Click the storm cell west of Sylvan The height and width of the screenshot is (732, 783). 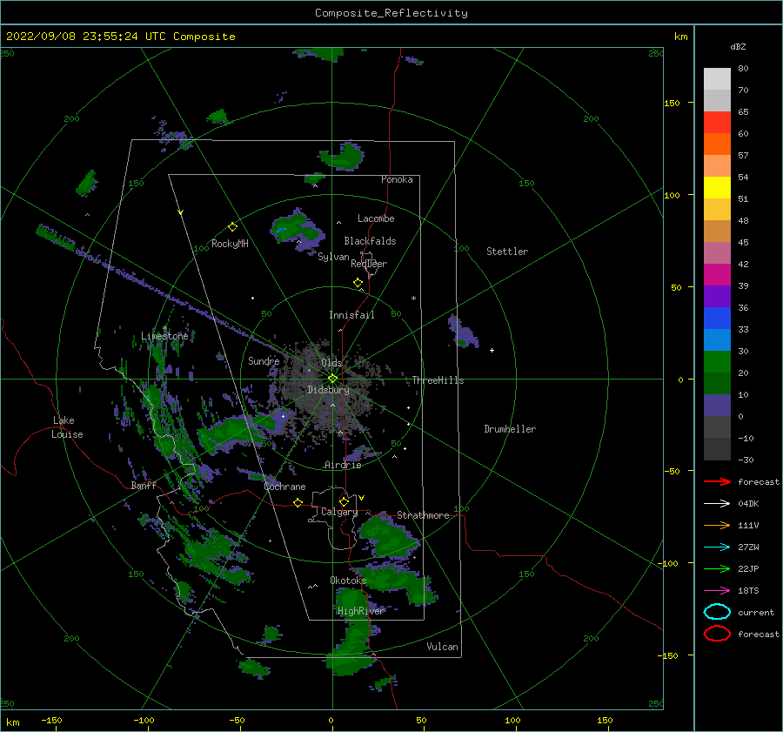(298, 230)
